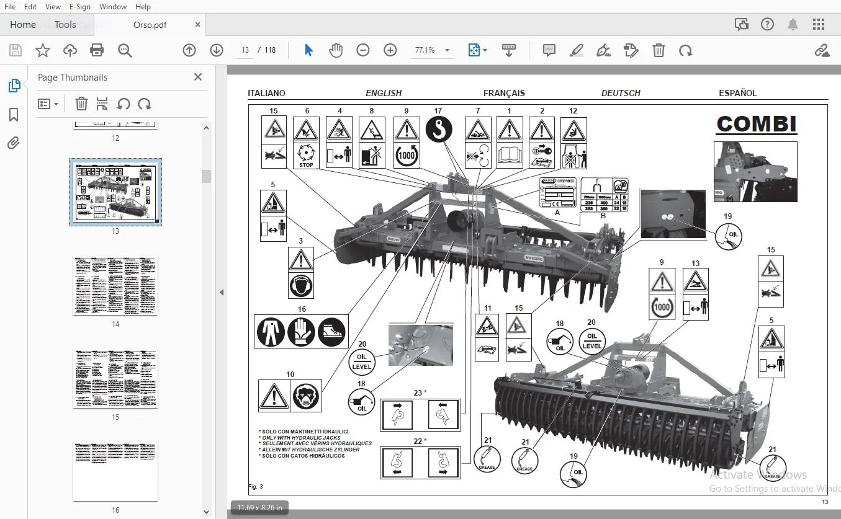Switch to the Tools tab

point(65,25)
